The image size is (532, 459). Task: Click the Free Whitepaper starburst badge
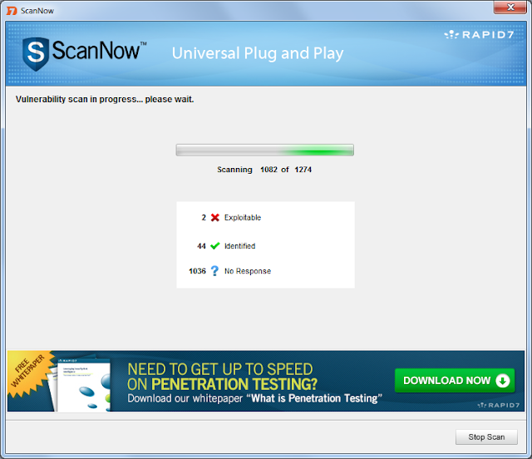(29, 373)
